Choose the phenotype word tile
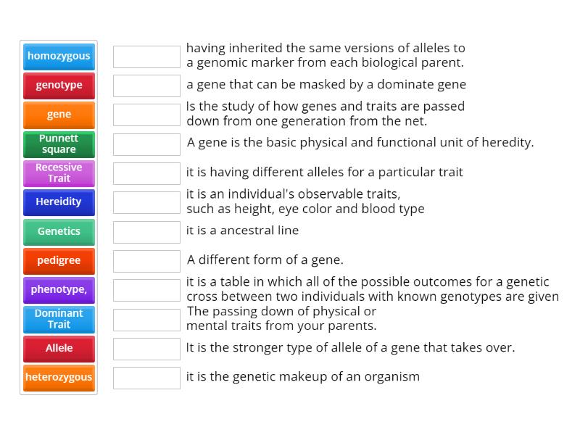 [x=58, y=290]
